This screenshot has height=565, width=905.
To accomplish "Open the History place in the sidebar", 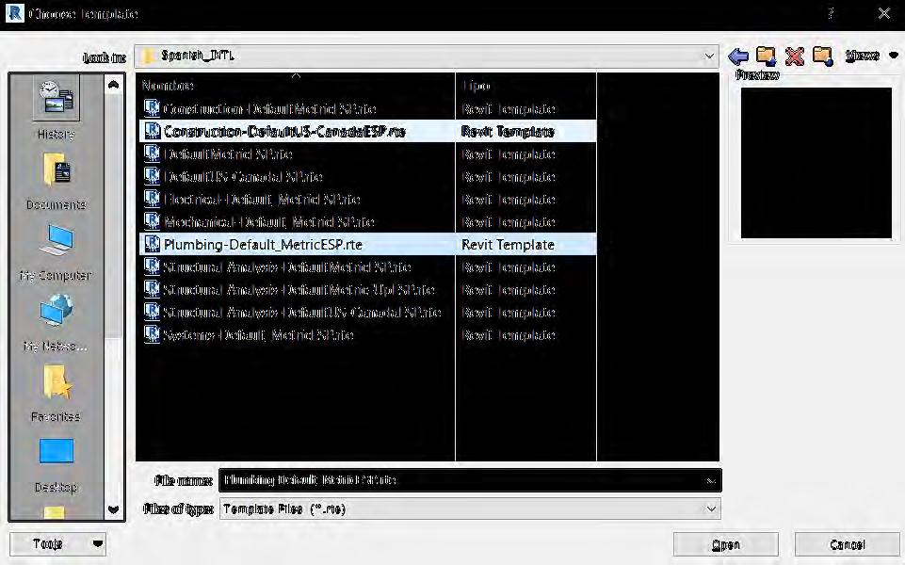I will [x=56, y=109].
